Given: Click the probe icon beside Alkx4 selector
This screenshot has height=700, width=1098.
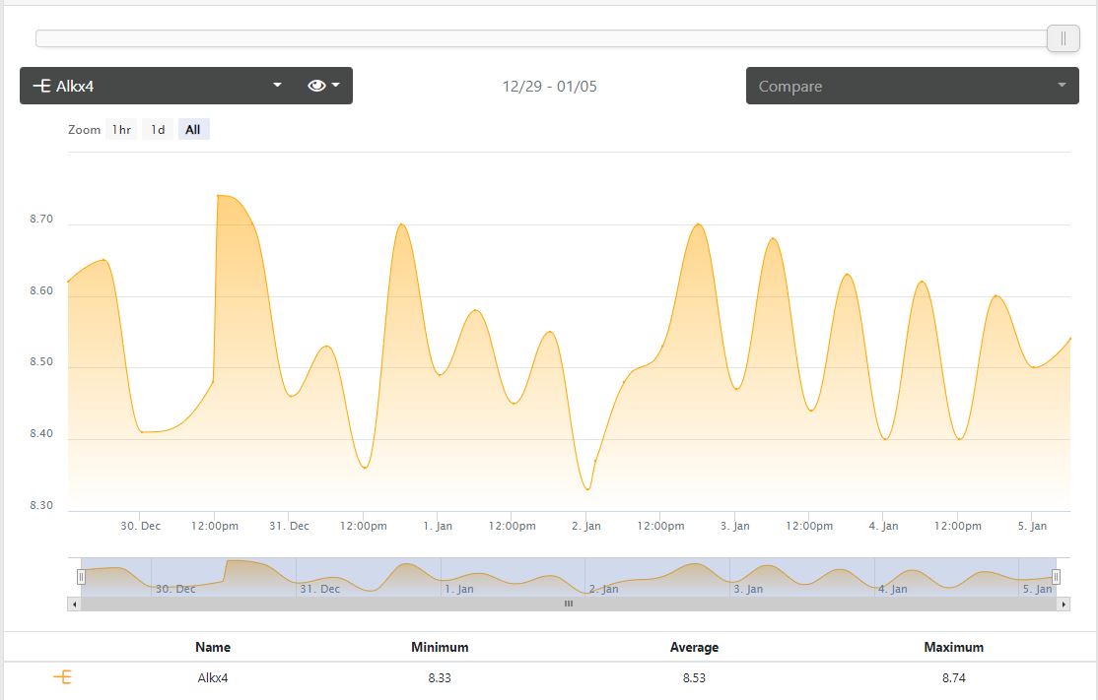Looking at the screenshot, I should [x=41, y=86].
